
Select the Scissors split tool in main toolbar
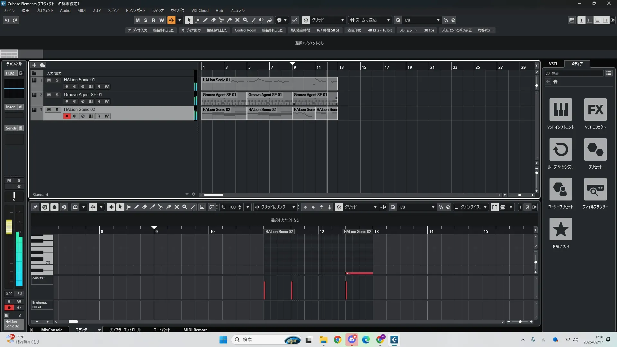(221, 20)
